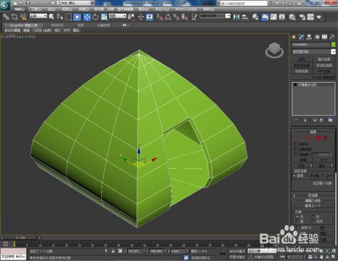Toggle the Percent Snap icon
The image size is (338, 261).
pyautogui.click(x=176, y=17)
